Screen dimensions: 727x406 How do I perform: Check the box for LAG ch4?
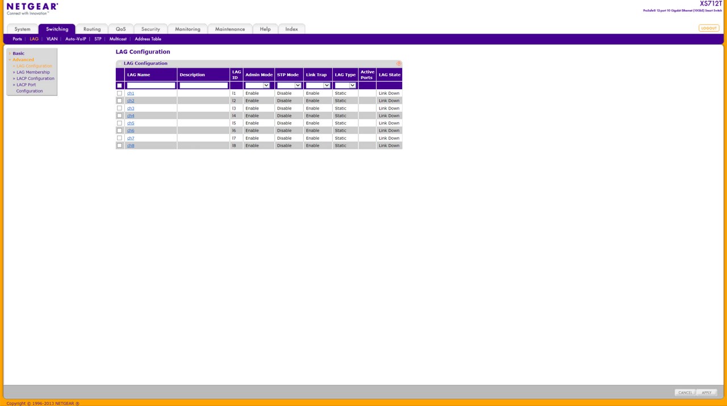pyautogui.click(x=119, y=115)
